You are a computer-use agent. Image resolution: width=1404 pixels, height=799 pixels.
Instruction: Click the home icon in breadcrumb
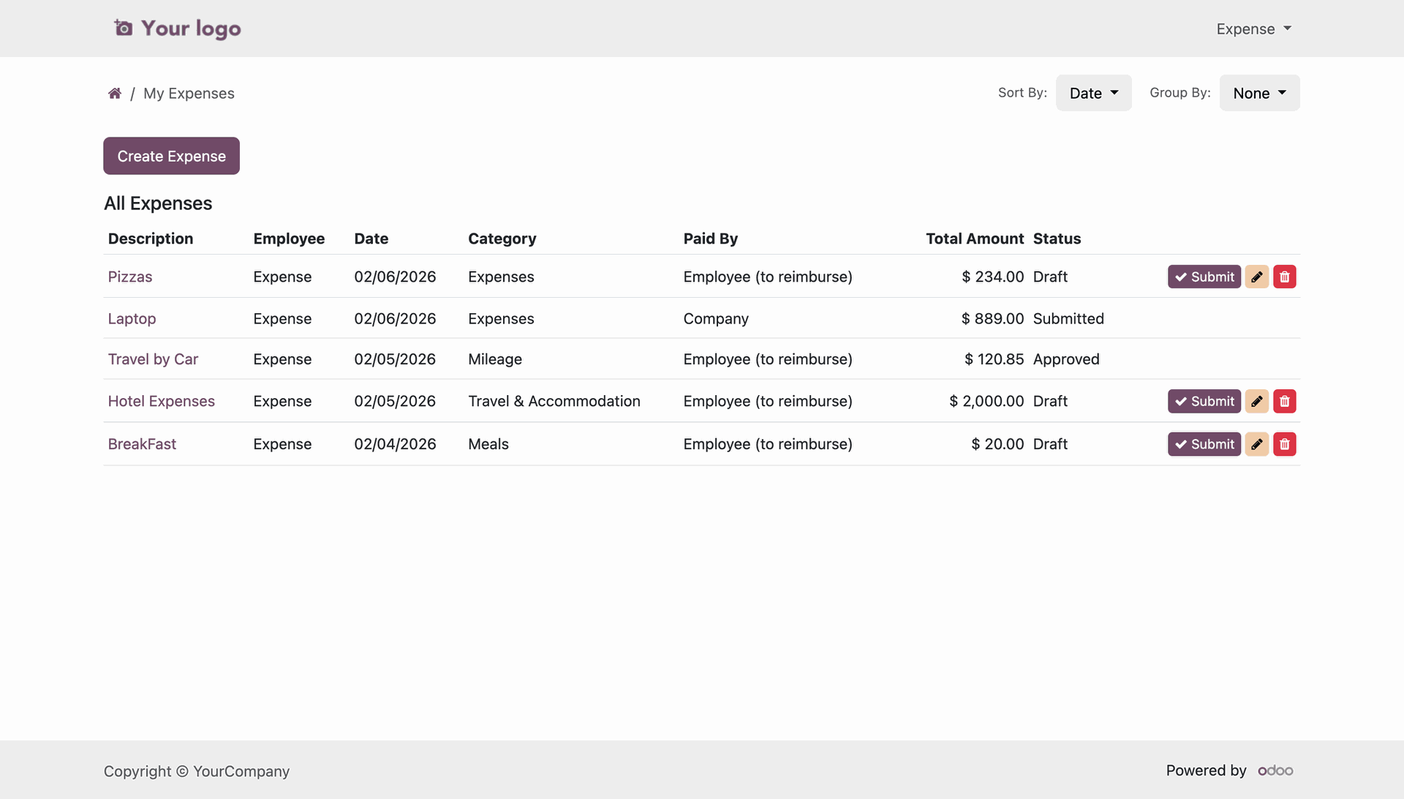tap(115, 93)
